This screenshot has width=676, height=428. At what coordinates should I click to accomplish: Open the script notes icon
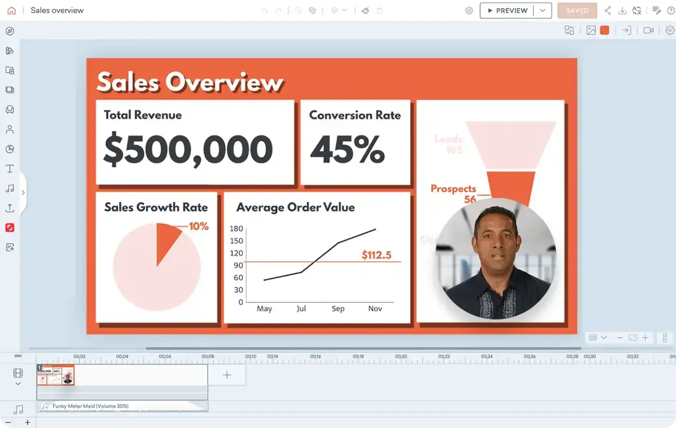[656, 11]
